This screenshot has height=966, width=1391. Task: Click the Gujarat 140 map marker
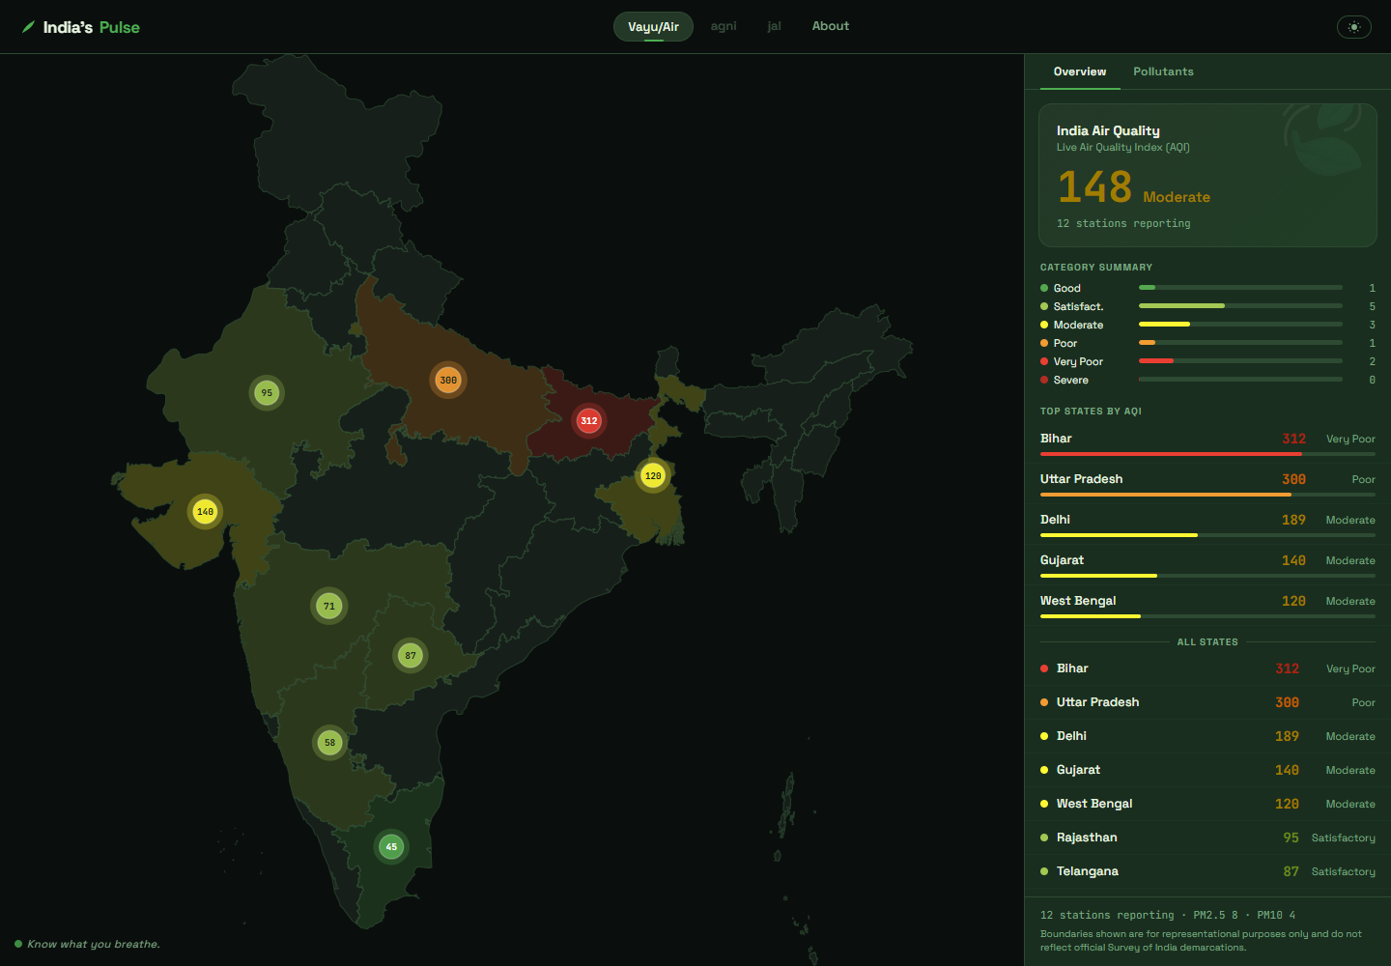205,511
